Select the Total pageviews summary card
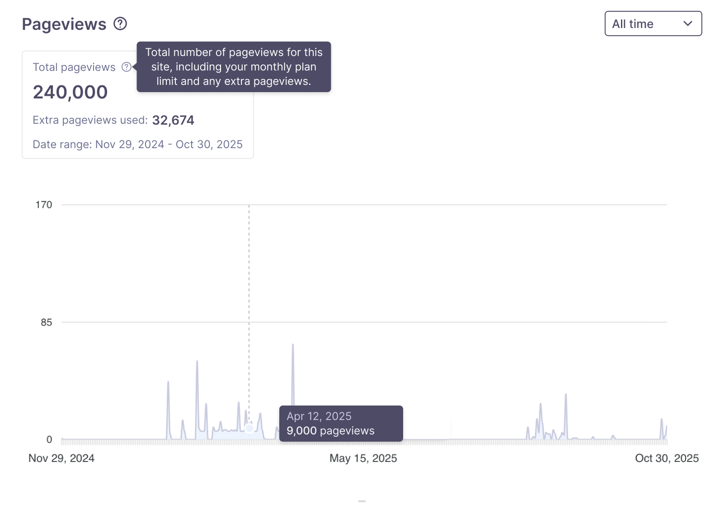The height and width of the screenshot is (513, 724). [137, 104]
